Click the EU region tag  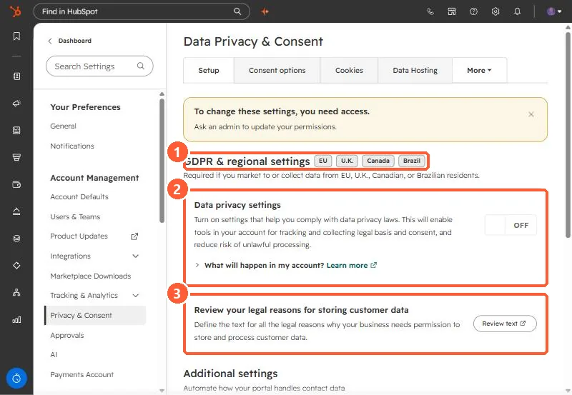[x=323, y=161]
